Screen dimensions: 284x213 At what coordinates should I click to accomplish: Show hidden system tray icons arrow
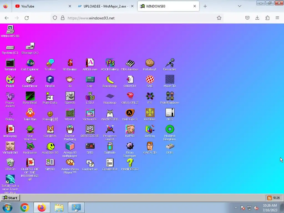(236, 208)
